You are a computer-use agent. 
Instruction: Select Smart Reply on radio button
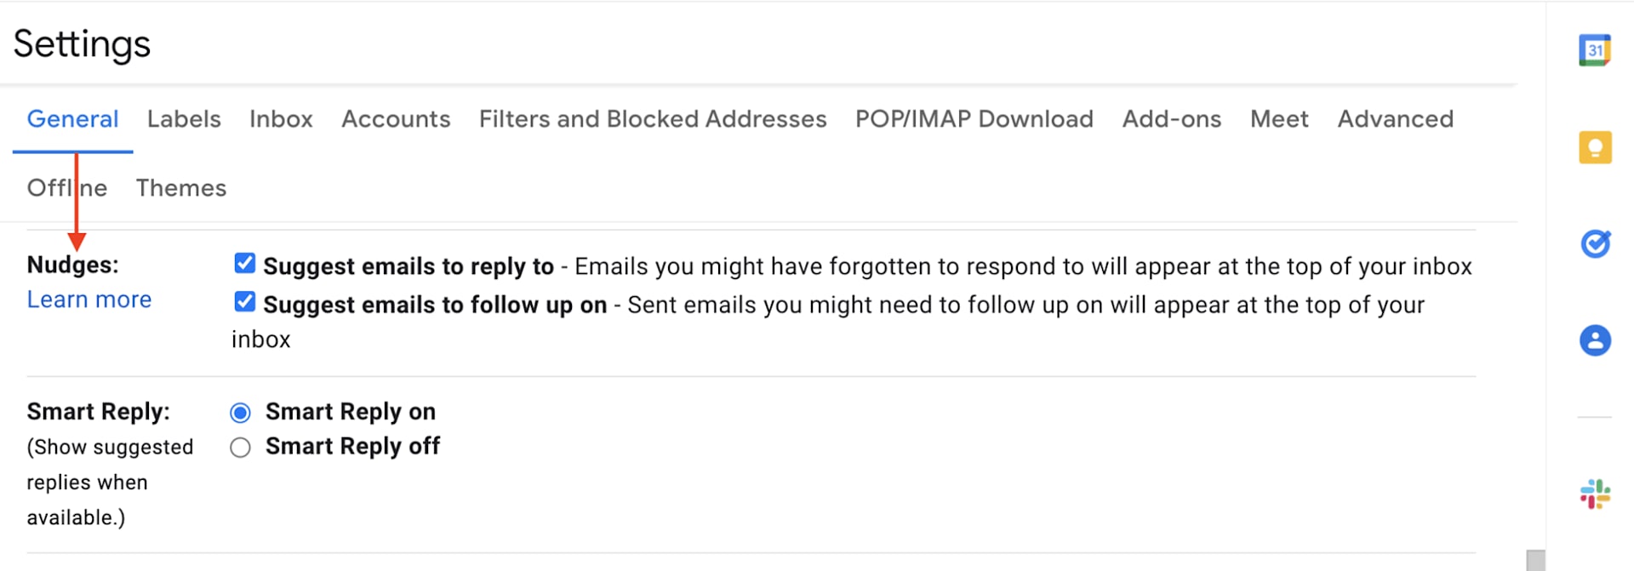pyautogui.click(x=241, y=413)
